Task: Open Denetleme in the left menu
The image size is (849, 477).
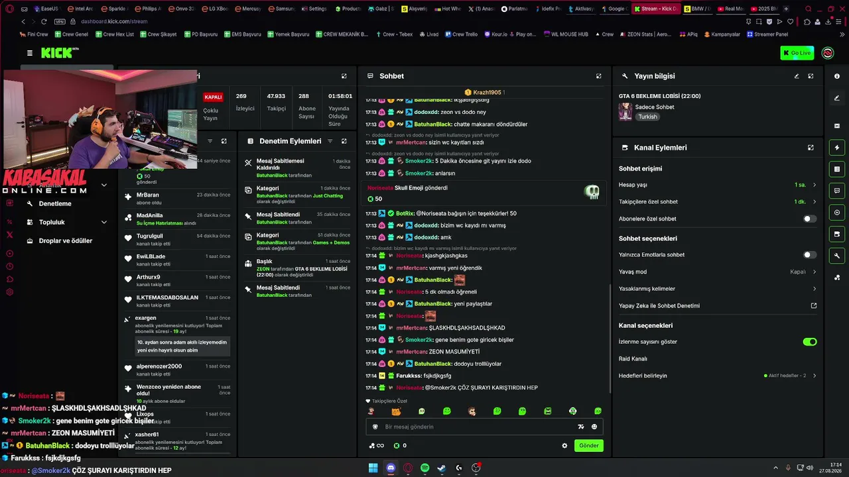Action: 55,204
